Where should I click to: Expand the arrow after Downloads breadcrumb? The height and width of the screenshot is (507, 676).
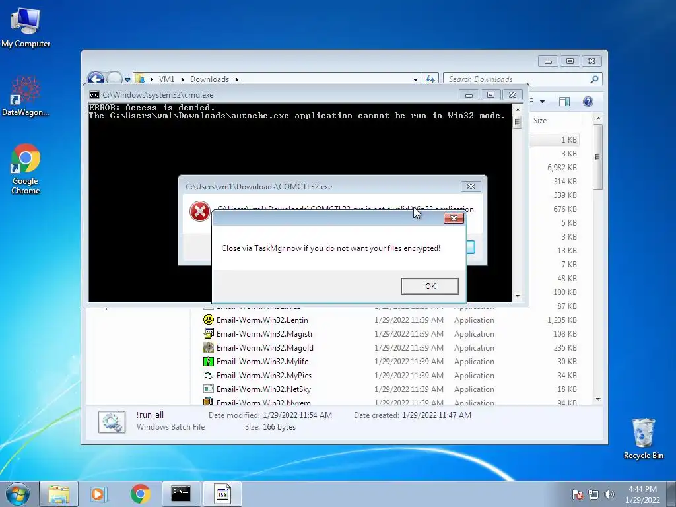click(237, 79)
